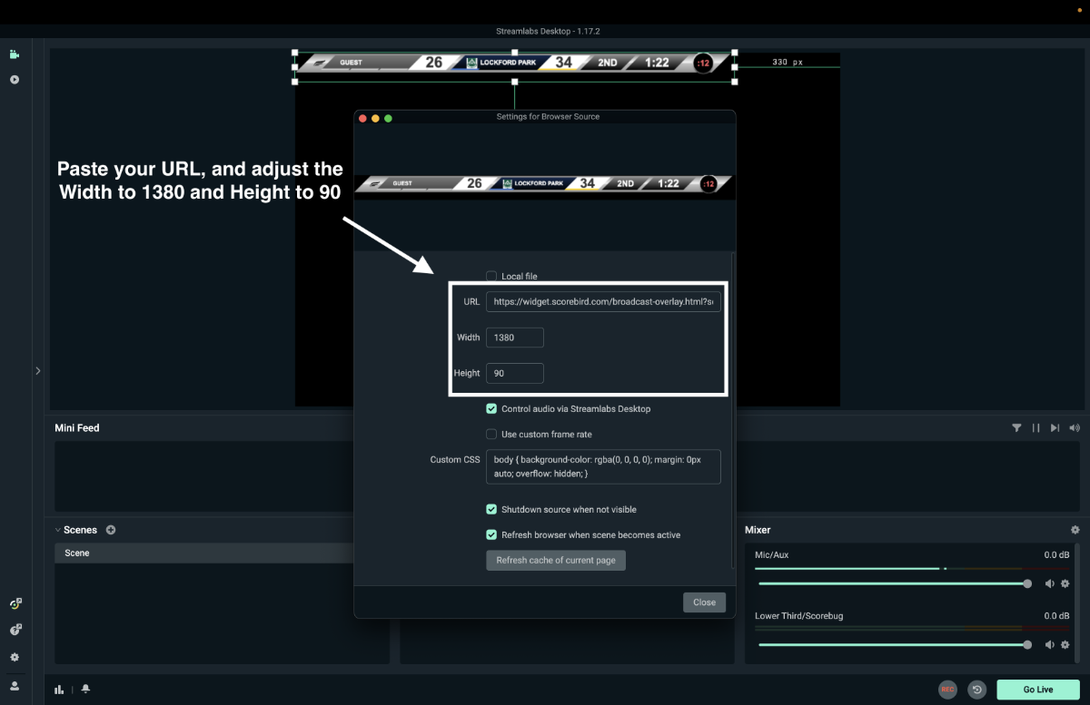This screenshot has width=1090, height=705.
Task: Select the scene named Scene
Action: pos(204,553)
